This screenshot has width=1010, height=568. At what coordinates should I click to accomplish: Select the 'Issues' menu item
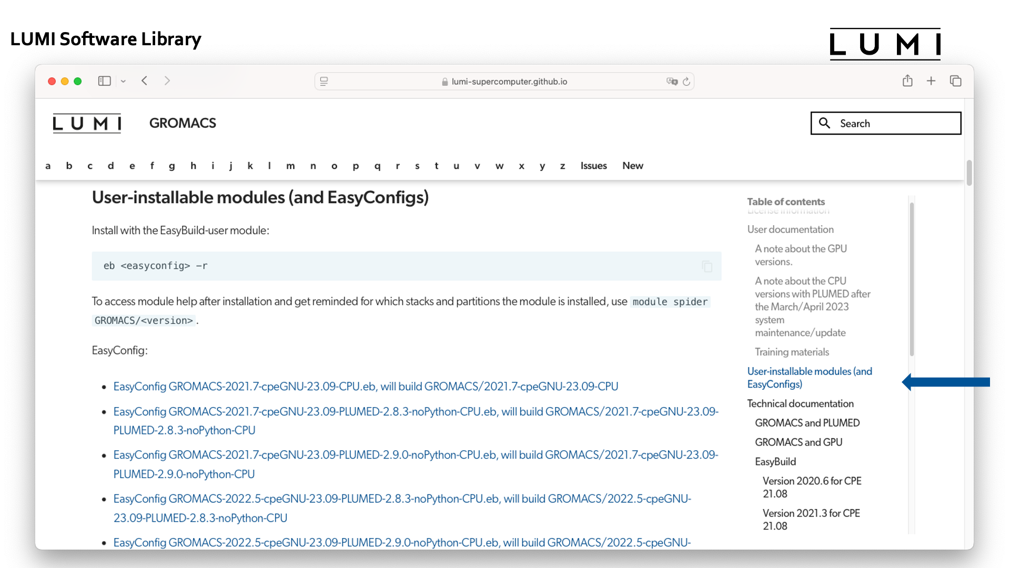(593, 165)
